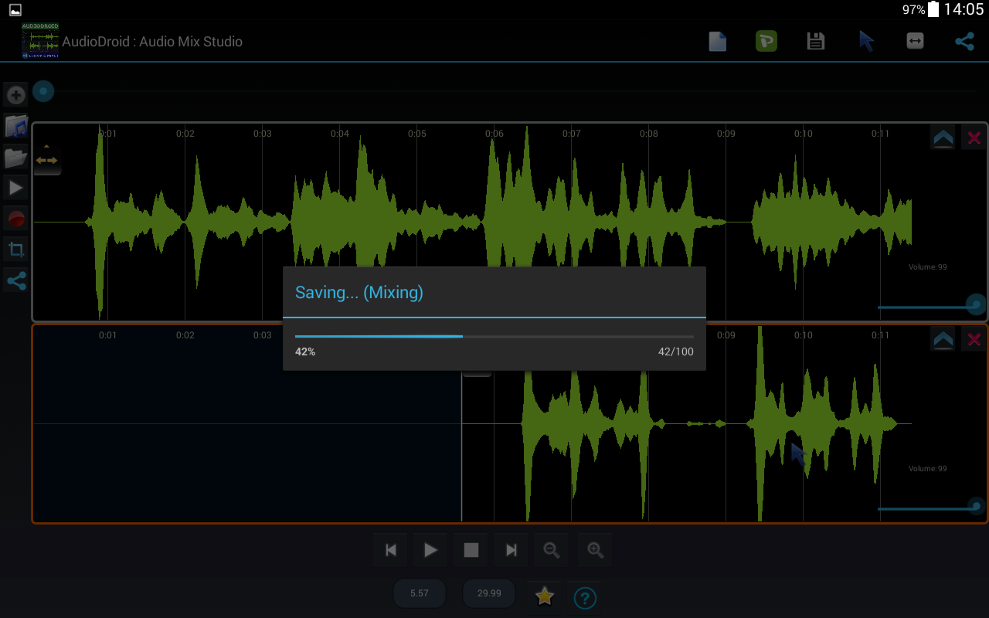The height and width of the screenshot is (618, 989).
Task: Tap the 0:02 marker on lower track
Action: (185, 335)
